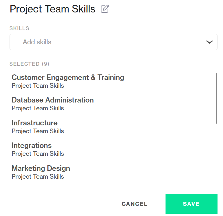Click the Add skills placeholder text

point(37,42)
